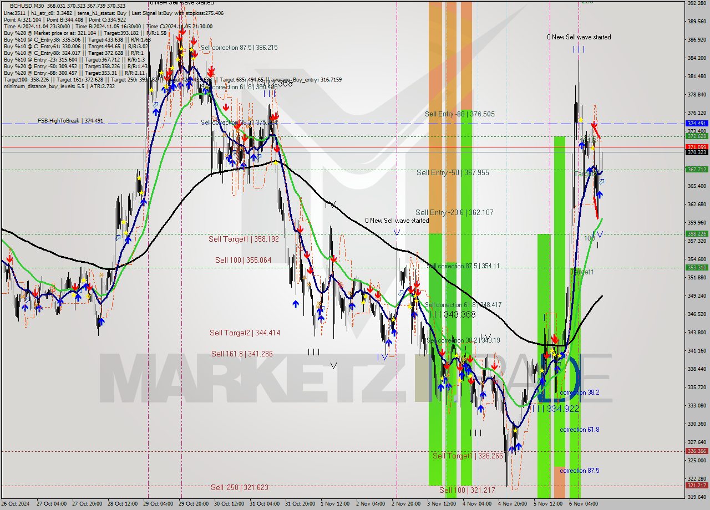Click the 374.491 price tag on the axis

697,123
